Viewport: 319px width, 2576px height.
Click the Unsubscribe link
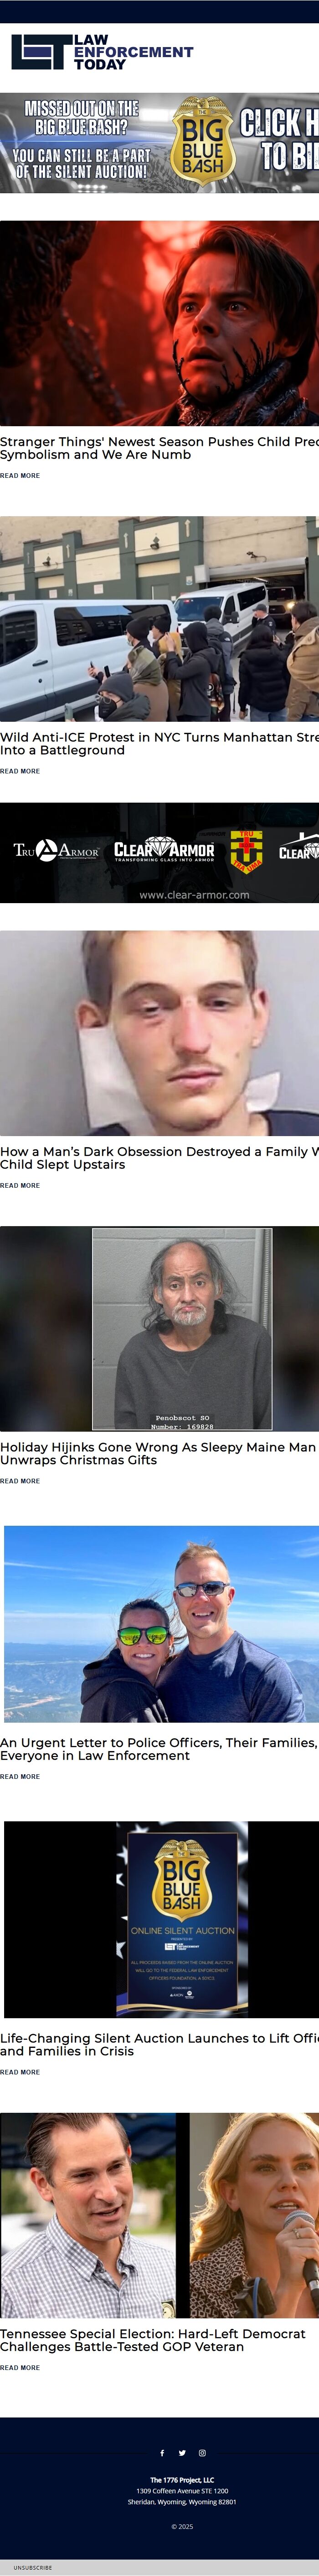33,2567
